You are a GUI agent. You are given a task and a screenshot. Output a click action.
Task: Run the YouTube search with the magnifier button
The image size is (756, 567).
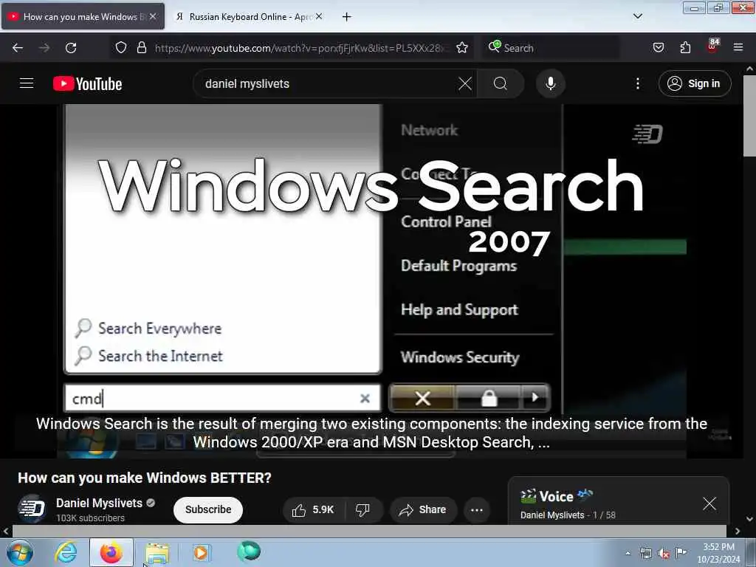point(501,83)
